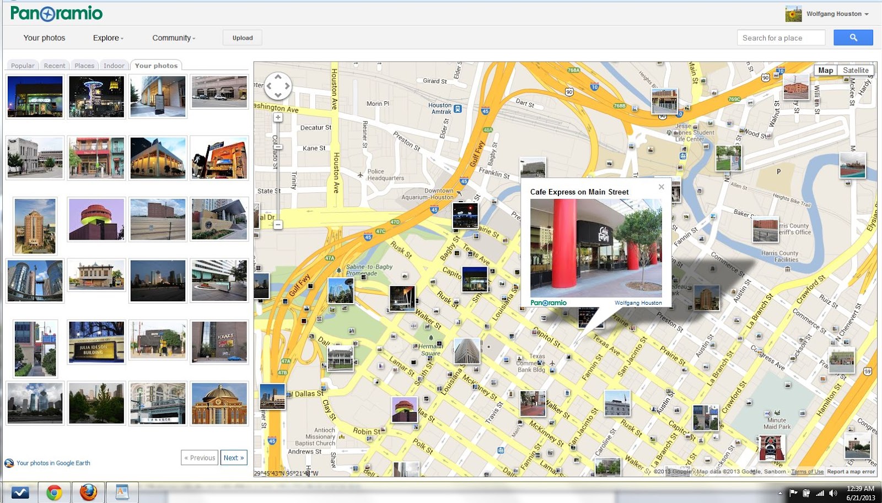Open the Action Center flag icon
This screenshot has height=503, width=882.
pos(793,493)
